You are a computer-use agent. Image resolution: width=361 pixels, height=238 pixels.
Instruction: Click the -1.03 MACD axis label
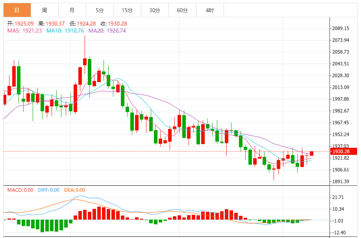338,221
